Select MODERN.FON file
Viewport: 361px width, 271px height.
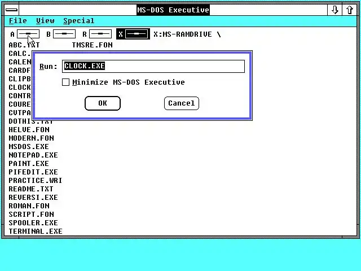[32, 138]
